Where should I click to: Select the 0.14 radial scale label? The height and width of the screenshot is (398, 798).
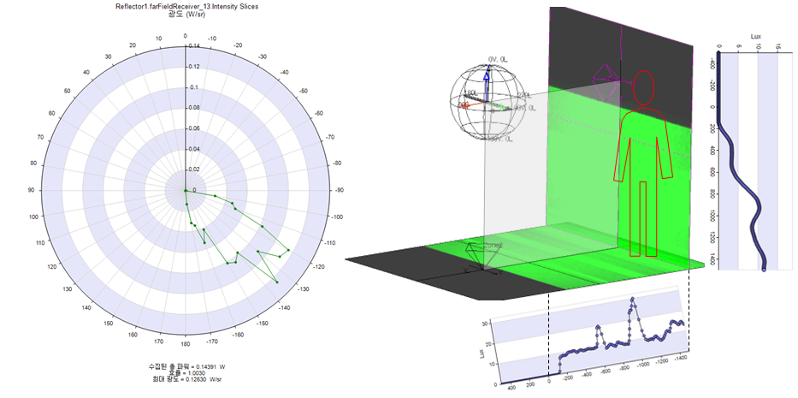[194, 46]
